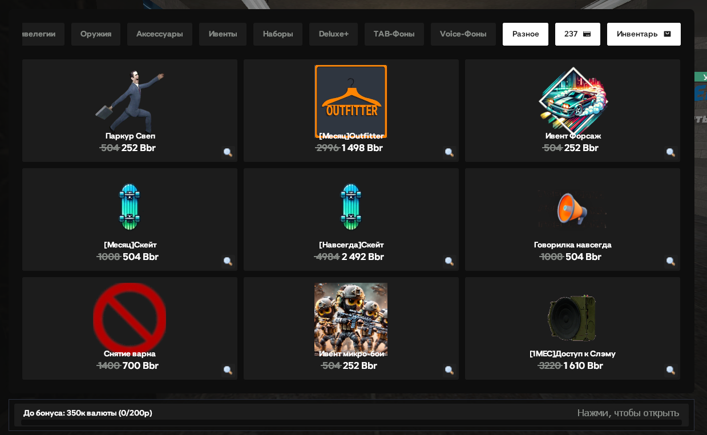Click magnifier icon on Говорилка навсегда card
This screenshot has width=707, height=435.
[670, 261]
